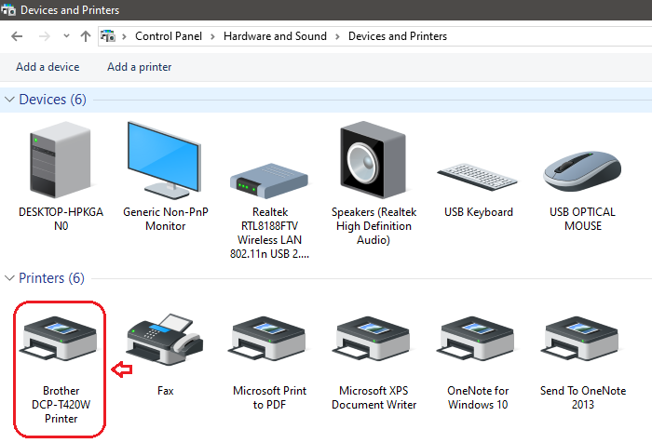The width and height of the screenshot is (652, 443).
Task: Select the OneNote for Windows 10 printer icon
Action: click(477, 338)
